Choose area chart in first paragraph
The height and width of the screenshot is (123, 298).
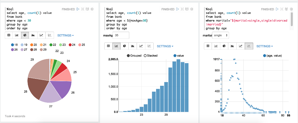click(33, 35)
